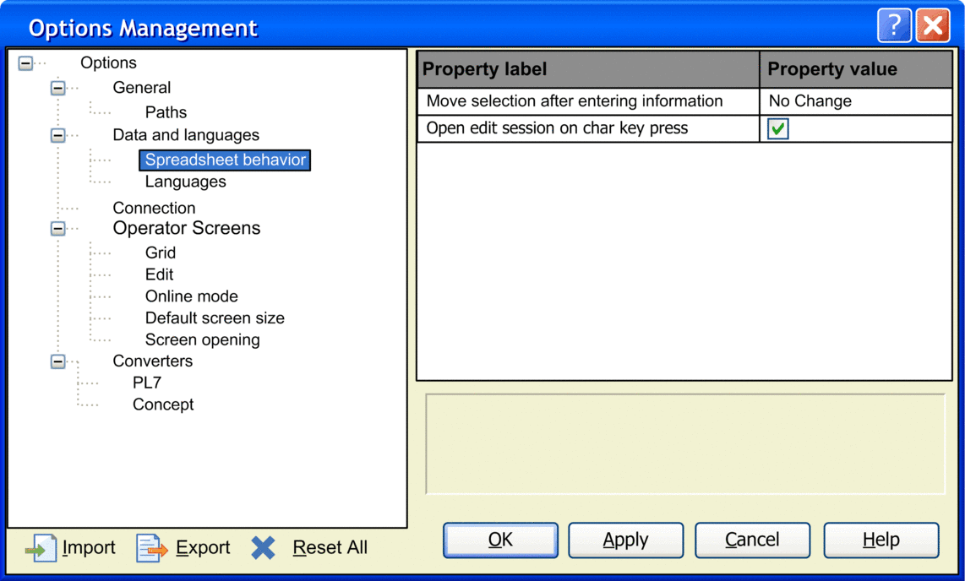
Task: Select the PL7 converter item
Action: (x=147, y=383)
